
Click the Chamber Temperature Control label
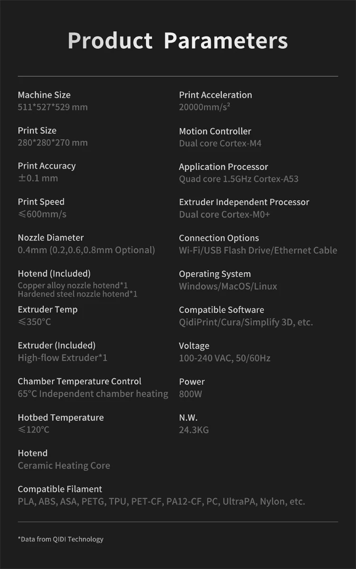[x=79, y=382]
